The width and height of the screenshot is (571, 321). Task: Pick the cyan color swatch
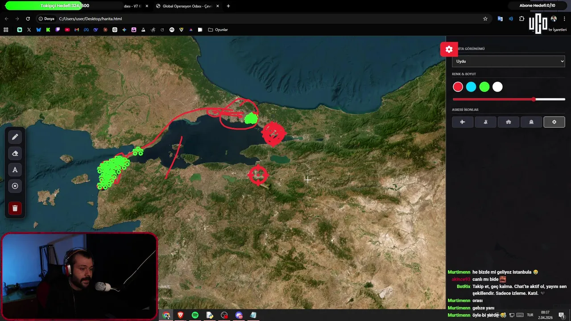coord(471,87)
